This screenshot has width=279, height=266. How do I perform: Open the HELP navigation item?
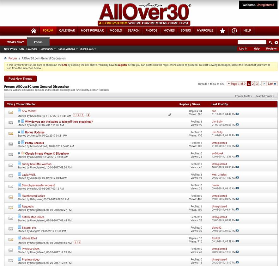tap(247, 30)
